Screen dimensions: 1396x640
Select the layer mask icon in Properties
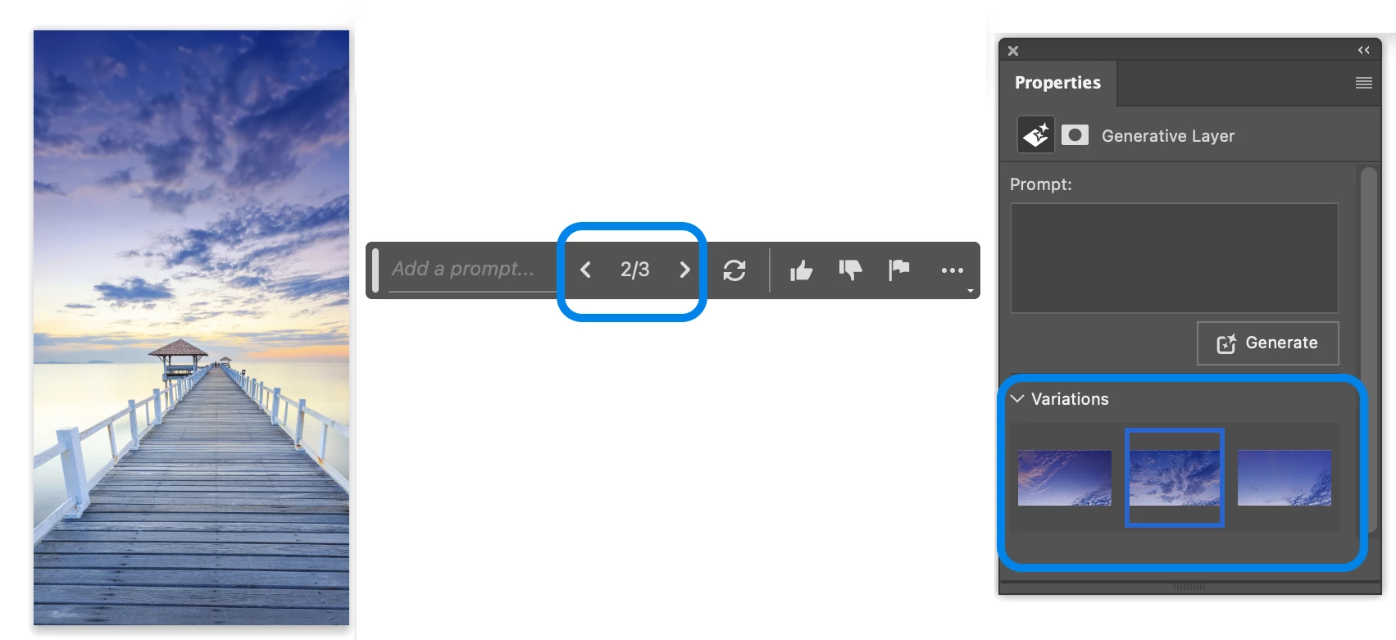1075,134
